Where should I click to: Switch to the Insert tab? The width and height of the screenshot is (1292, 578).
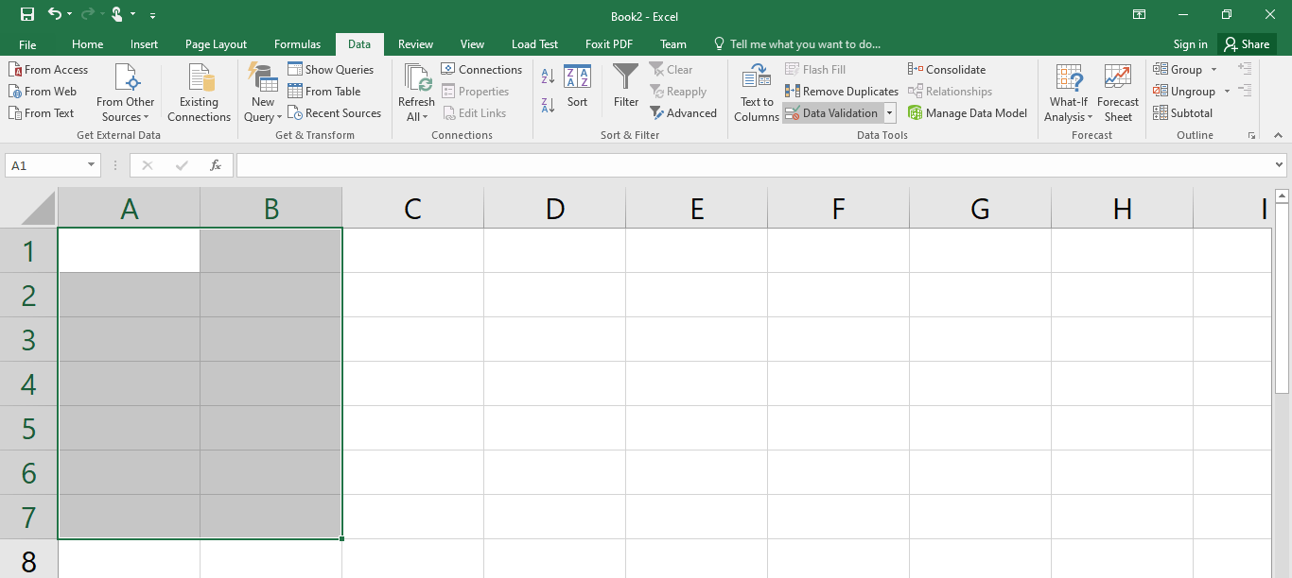click(145, 44)
